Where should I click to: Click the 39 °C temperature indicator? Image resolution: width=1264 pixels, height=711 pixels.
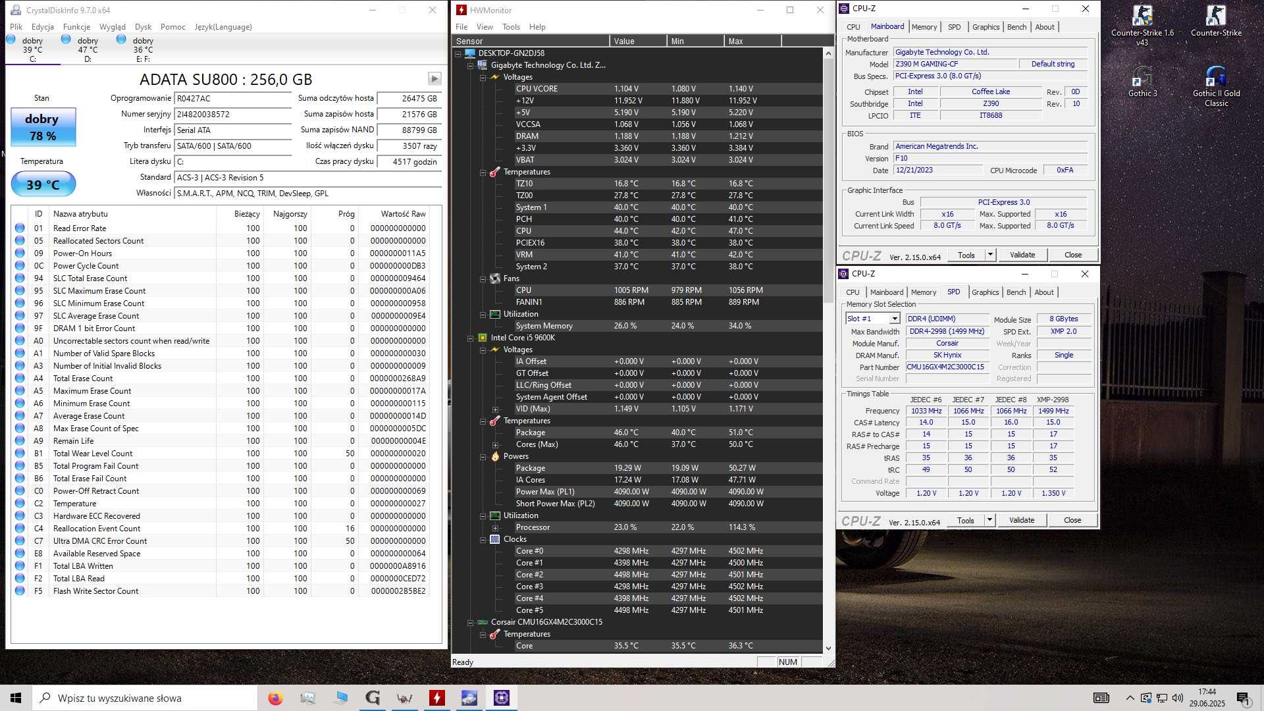pos(43,184)
